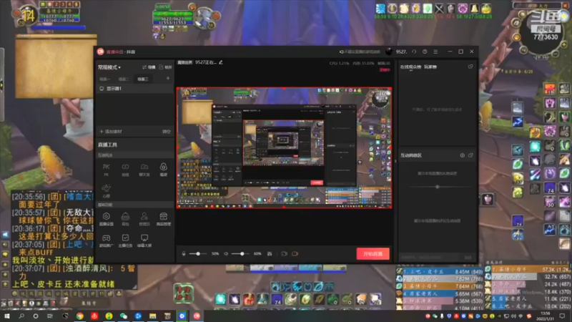Select the 场景二 scene tab
The height and width of the screenshot is (322, 572).
[124, 79]
